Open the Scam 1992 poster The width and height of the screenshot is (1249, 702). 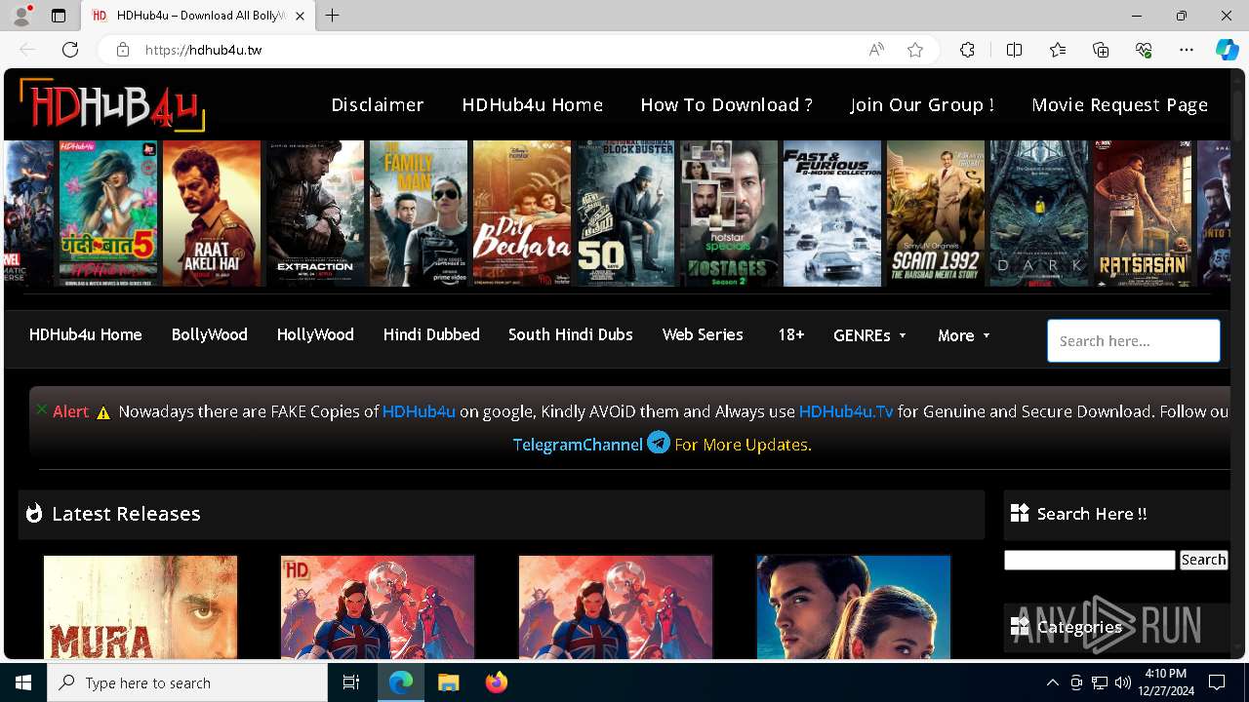936,214
